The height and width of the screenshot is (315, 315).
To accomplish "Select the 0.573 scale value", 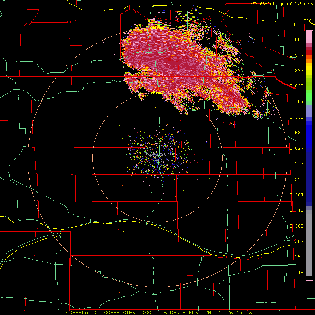I will click(x=296, y=164).
